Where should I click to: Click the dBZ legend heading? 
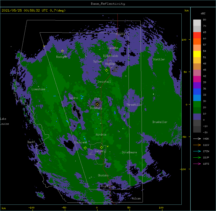[203, 13]
